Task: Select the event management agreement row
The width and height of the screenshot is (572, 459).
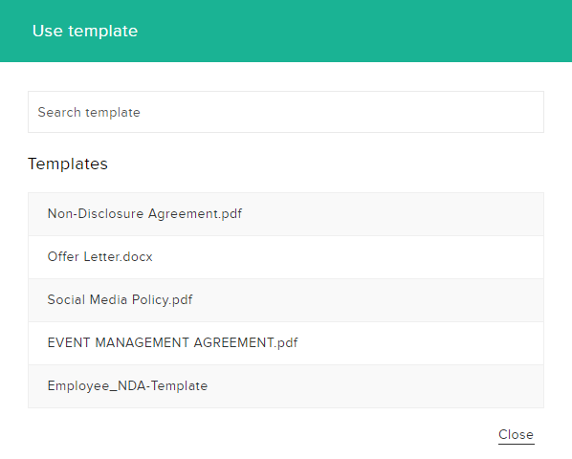Action: tap(286, 343)
